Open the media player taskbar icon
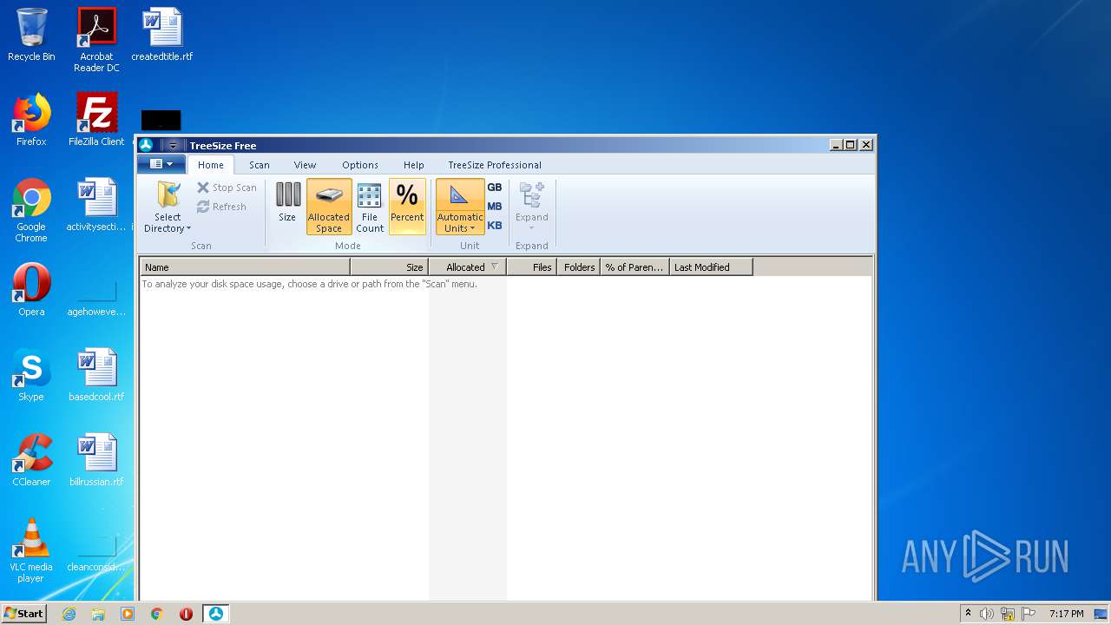The image size is (1111, 625). point(128,614)
